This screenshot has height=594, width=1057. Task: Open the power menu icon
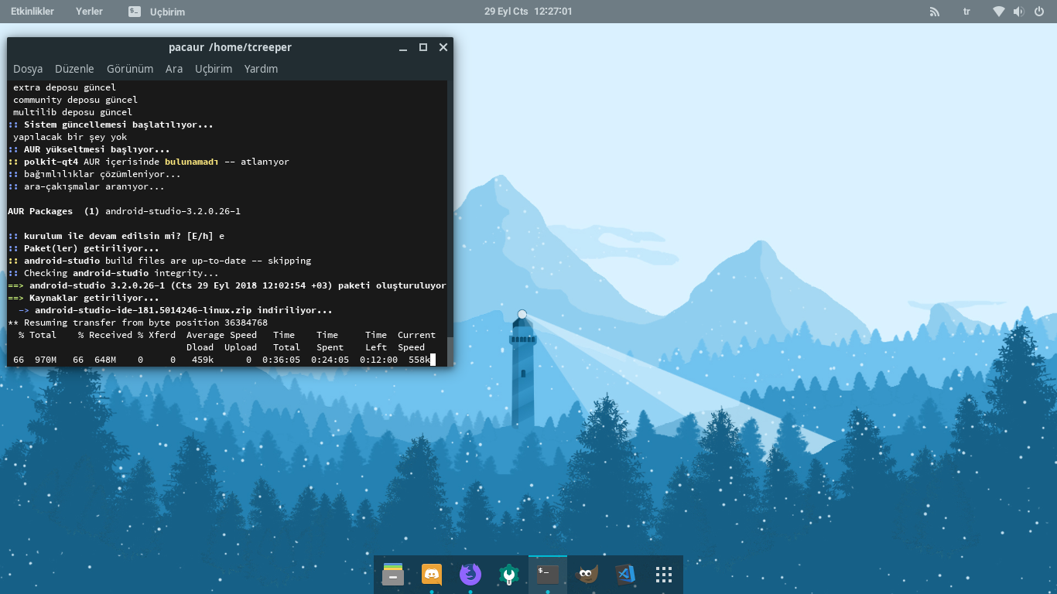(1038, 12)
